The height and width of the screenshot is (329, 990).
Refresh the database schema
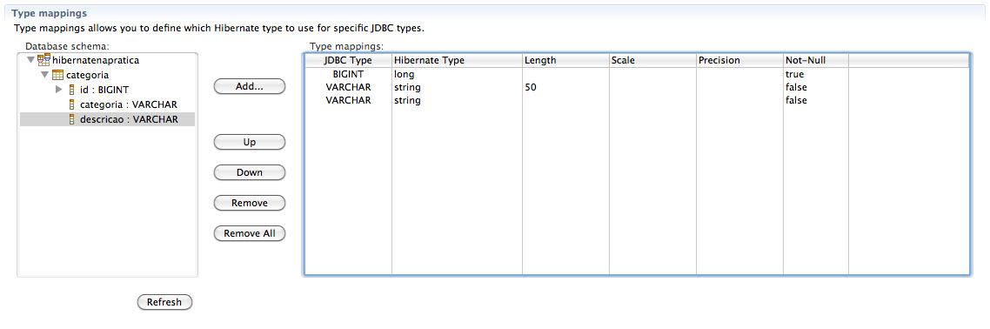tap(164, 302)
